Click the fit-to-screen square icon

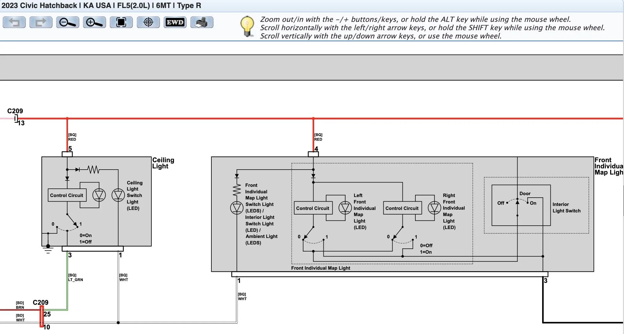(x=121, y=22)
